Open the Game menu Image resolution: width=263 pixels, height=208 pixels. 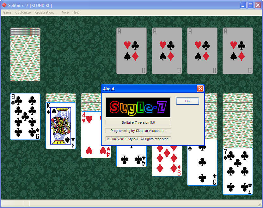[x=7, y=12]
